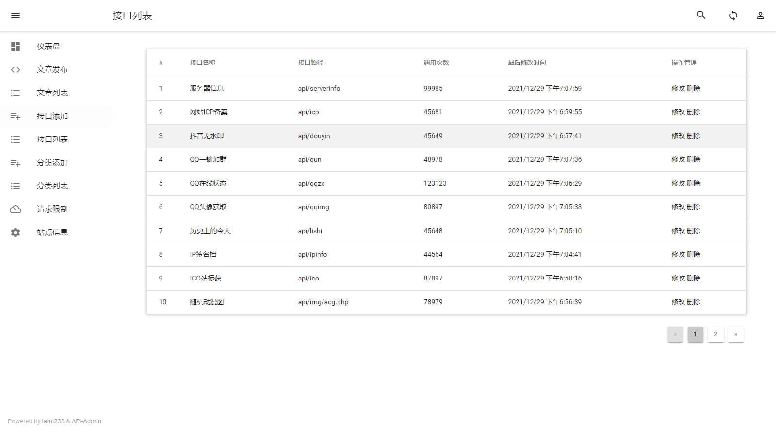Click 修改 for QQ头像获取 row
776x436 pixels.
point(678,207)
